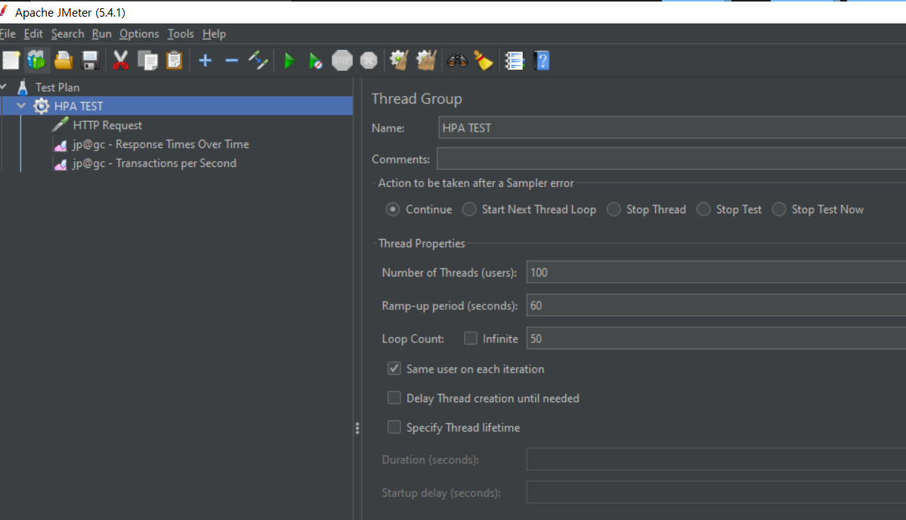Enable Delay Thread creation until needed
This screenshot has width=906, height=520.
click(394, 398)
